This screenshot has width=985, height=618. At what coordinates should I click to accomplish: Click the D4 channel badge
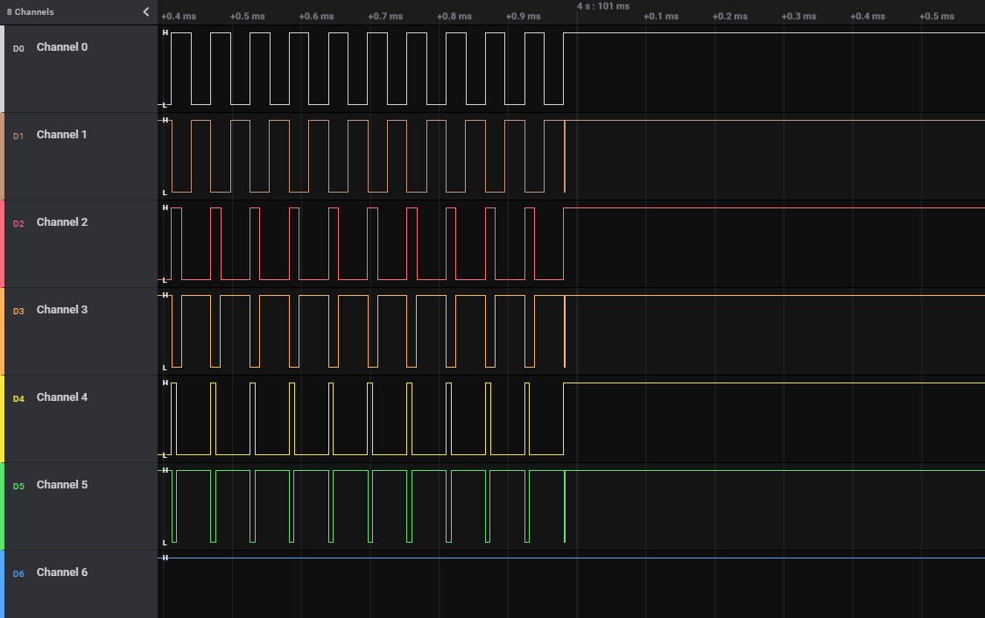point(18,398)
